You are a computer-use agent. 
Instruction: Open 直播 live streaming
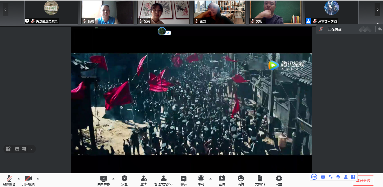tap(222, 180)
